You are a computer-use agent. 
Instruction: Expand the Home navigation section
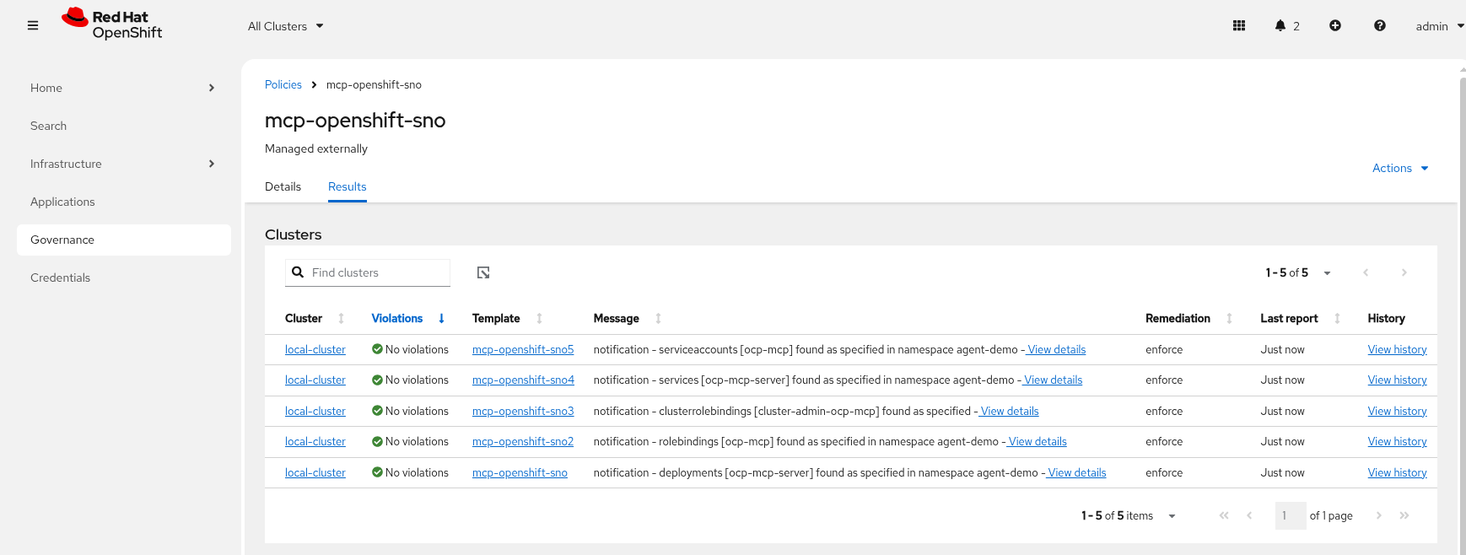click(123, 88)
